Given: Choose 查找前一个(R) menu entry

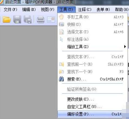Looking at the screenshot, I should coord(92,64).
